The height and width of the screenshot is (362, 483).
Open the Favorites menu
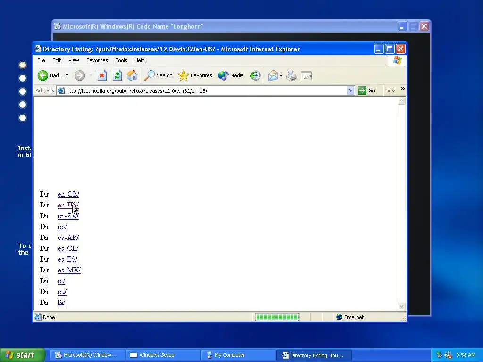coord(97,60)
